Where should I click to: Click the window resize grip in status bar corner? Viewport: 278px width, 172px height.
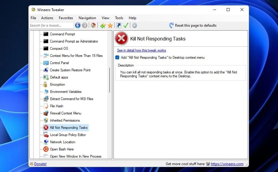click(x=246, y=165)
